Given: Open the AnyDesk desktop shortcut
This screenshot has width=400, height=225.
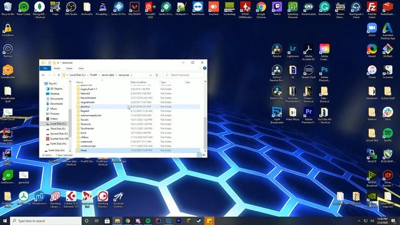Looking at the screenshot, I should tap(214, 9).
